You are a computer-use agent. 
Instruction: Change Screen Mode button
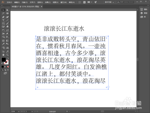[5, 73]
